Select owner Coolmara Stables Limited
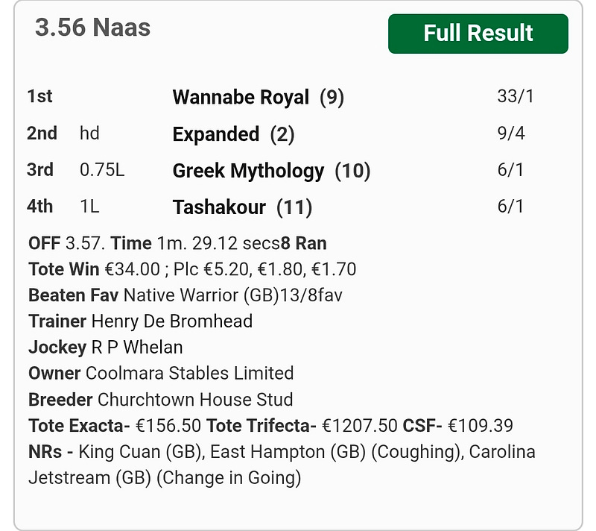The height and width of the screenshot is (531, 596). point(190,373)
